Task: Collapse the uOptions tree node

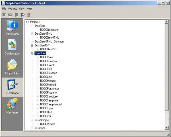Action: (x=32, y=128)
